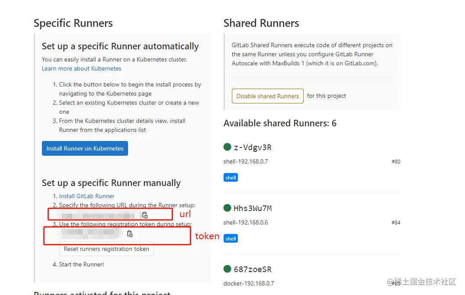The height and width of the screenshot is (295, 465).
Task: Click Available shared Runners: 6 heading
Action: (x=280, y=123)
